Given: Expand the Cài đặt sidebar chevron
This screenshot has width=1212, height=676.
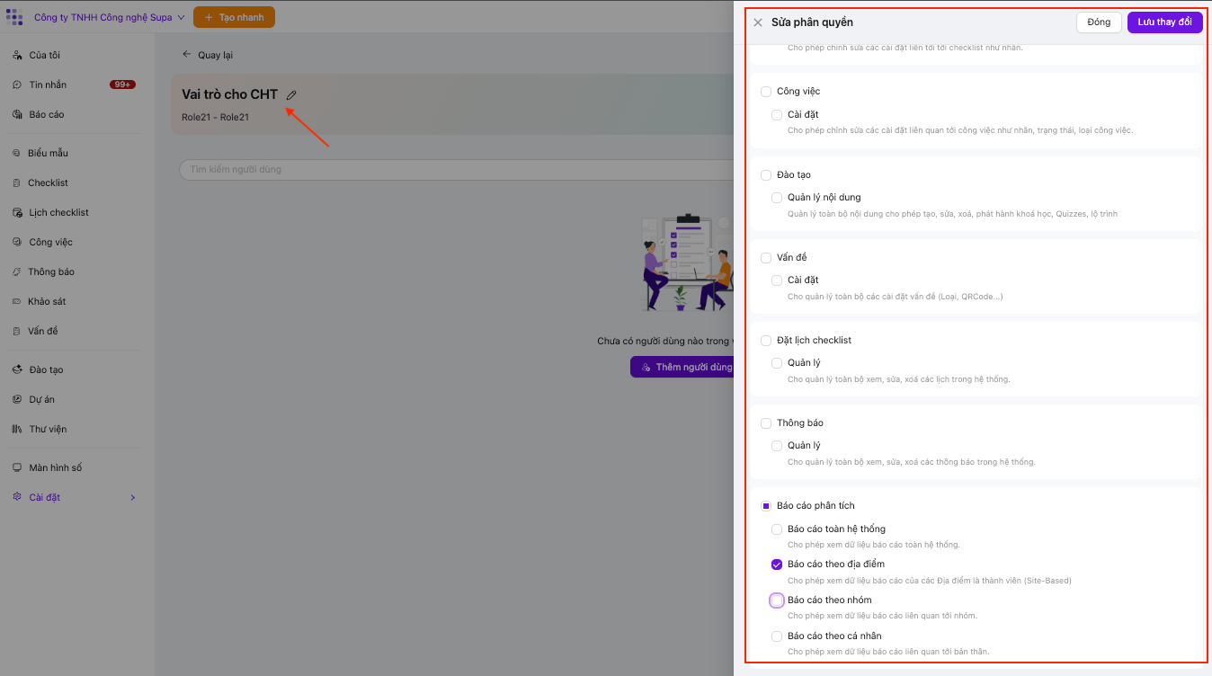Looking at the screenshot, I should tap(133, 497).
